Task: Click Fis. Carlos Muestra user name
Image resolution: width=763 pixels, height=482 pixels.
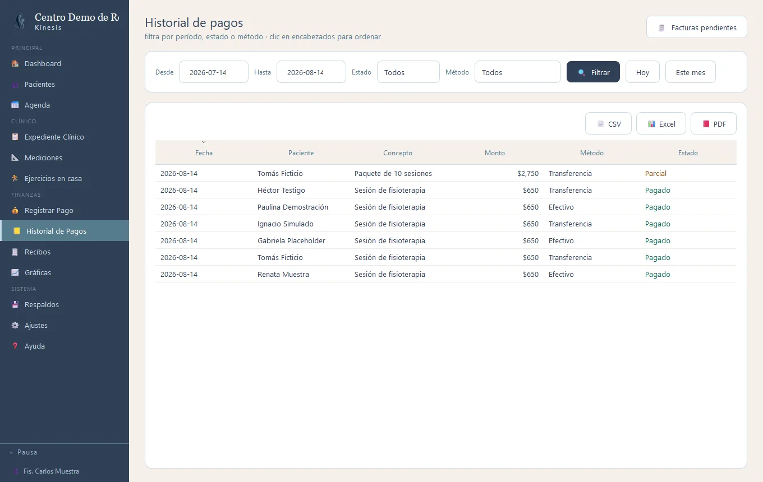Action: (x=51, y=471)
